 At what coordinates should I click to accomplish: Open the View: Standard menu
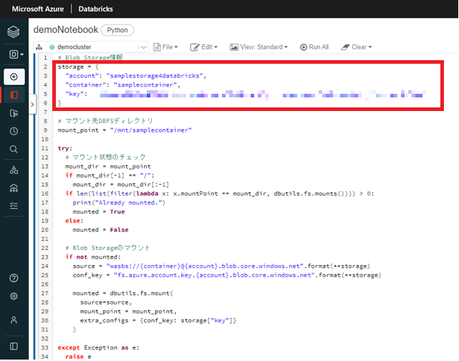pyautogui.click(x=259, y=47)
